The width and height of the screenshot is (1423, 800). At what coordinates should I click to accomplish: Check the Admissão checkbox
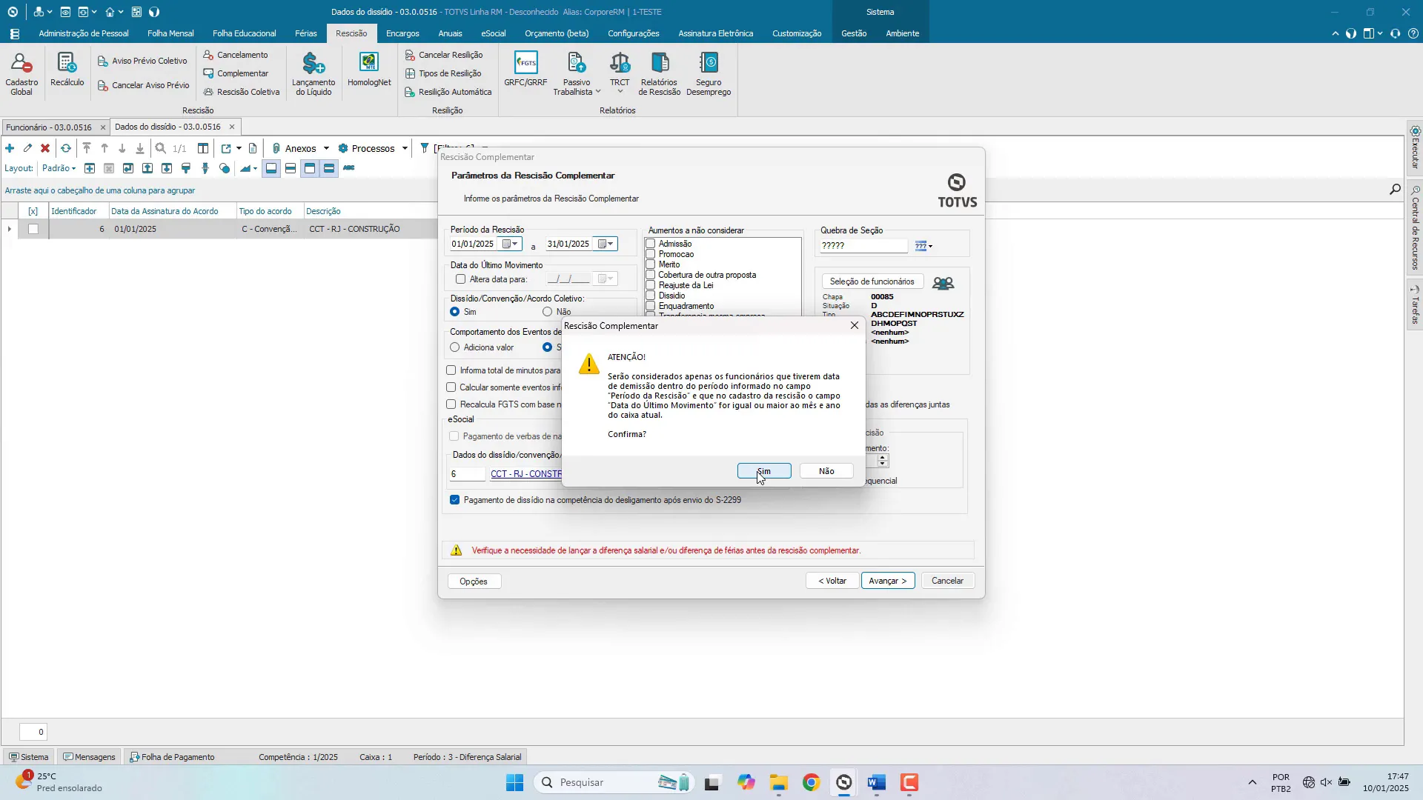coord(651,244)
